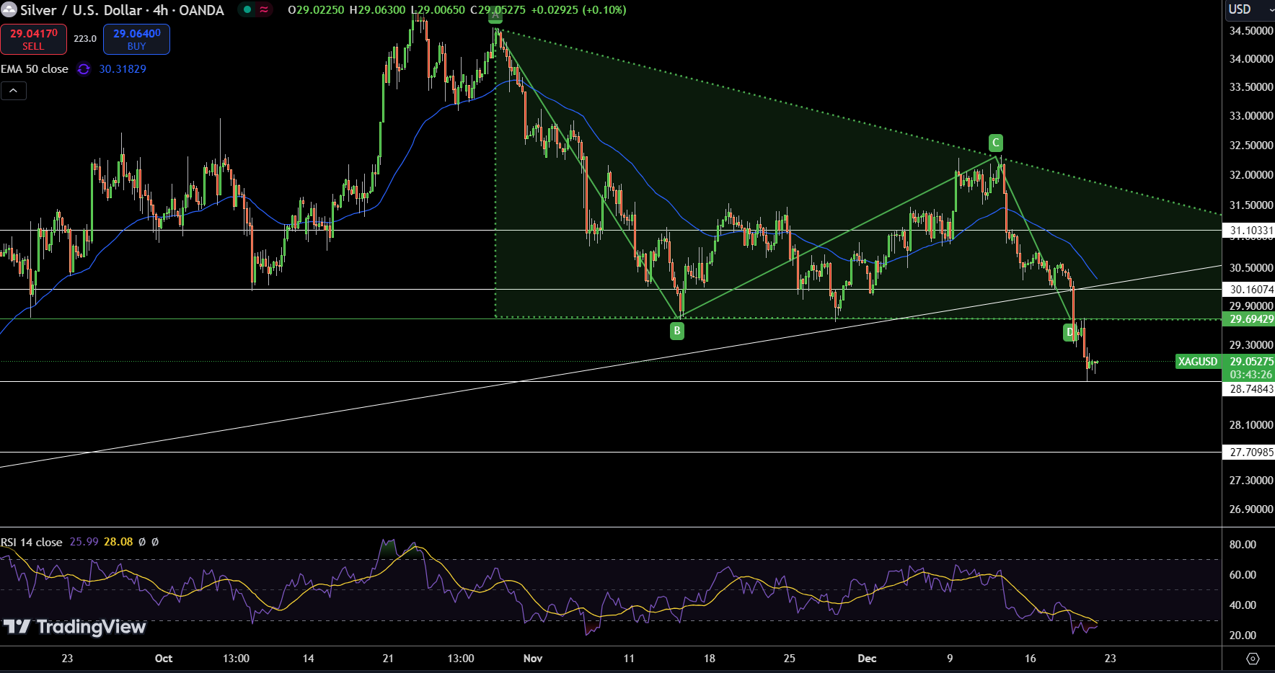Select pattern point D marker
1275x673 pixels.
pos(1070,332)
